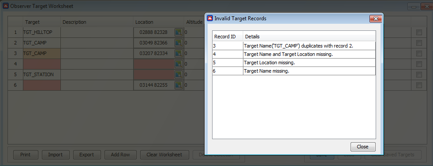Viewport: 433px width, 166px height.
Task: Click the Invalid Target Records dialog icon
Action: tap(210, 18)
